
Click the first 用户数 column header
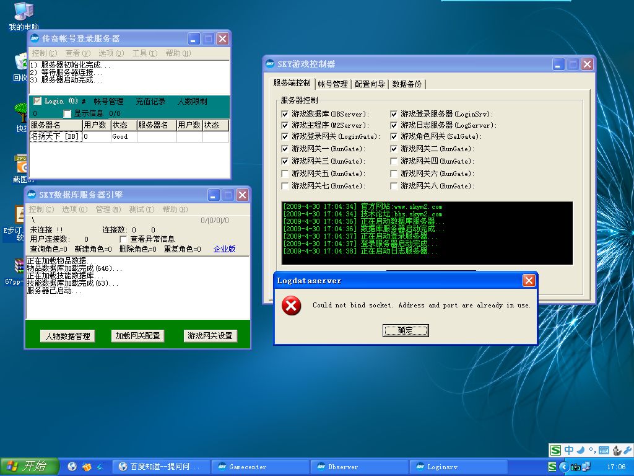click(x=97, y=125)
